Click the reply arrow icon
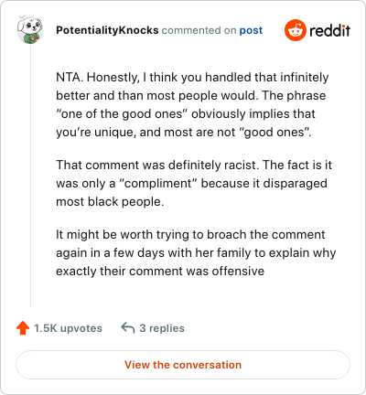Image resolution: width=366 pixels, height=395 pixels. point(128,328)
